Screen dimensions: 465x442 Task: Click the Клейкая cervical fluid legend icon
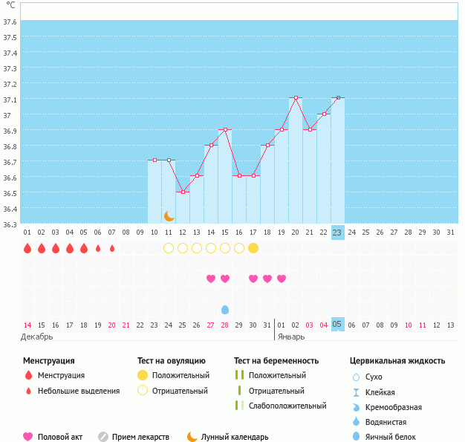(356, 392)
